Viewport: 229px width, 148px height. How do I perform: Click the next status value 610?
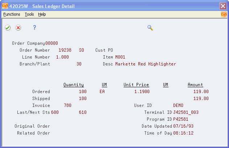click(83, 112)
